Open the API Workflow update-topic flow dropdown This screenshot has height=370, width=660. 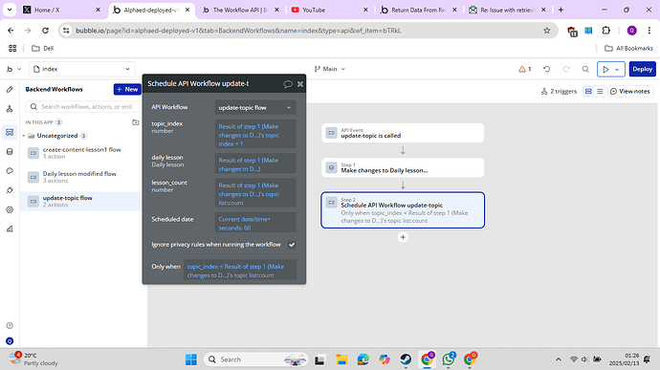pos(255,108)
